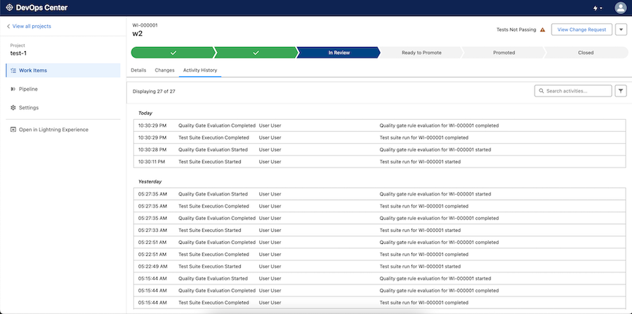Select the In Review path stage
The image size is (632, 314).
(338, 53)
